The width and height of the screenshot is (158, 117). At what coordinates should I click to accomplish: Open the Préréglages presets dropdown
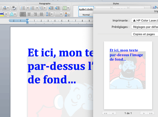pyautogui.click(x=145, y=27)
